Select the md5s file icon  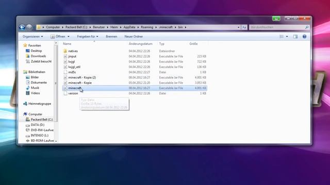[x=65, y=72]
